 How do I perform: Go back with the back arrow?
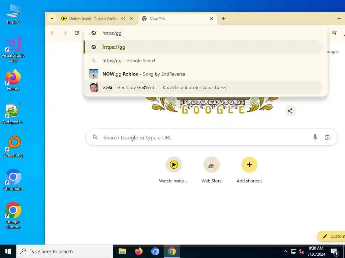(53, 33)
